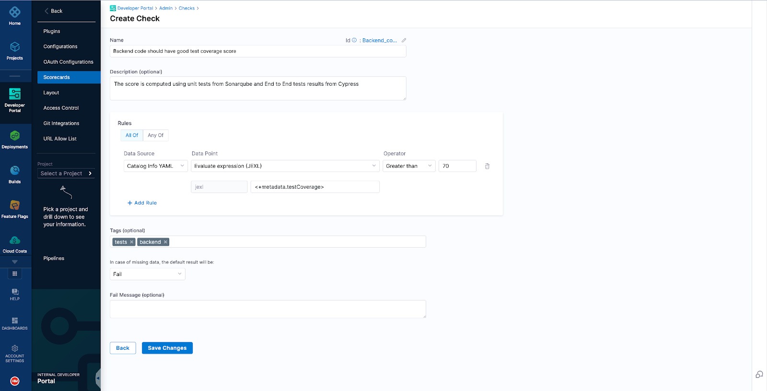Click the Fail Message text area

[268, 309]
